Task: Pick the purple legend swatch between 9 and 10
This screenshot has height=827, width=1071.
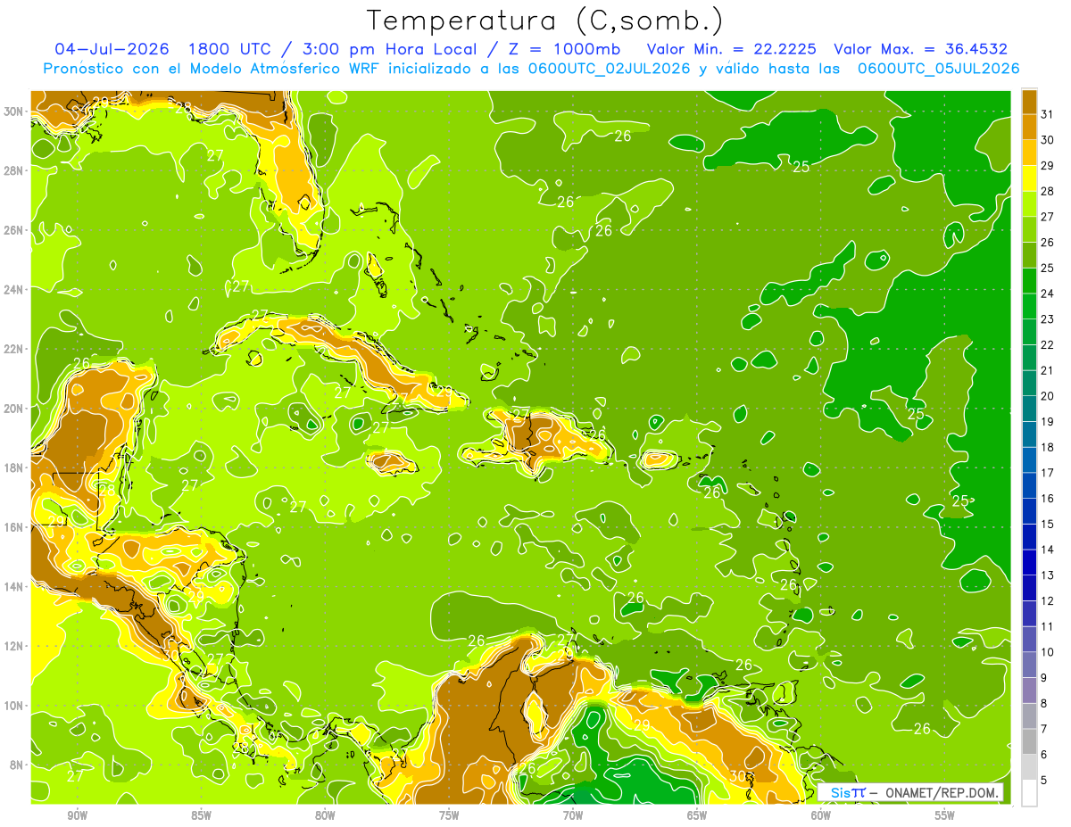Action: click(x=1029, y=666)
